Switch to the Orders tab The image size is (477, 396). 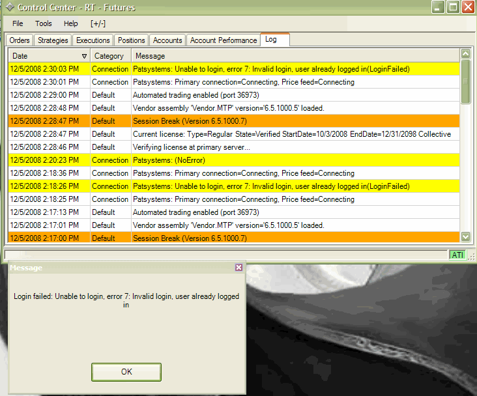pyautogui.click(x=20, y=40)
